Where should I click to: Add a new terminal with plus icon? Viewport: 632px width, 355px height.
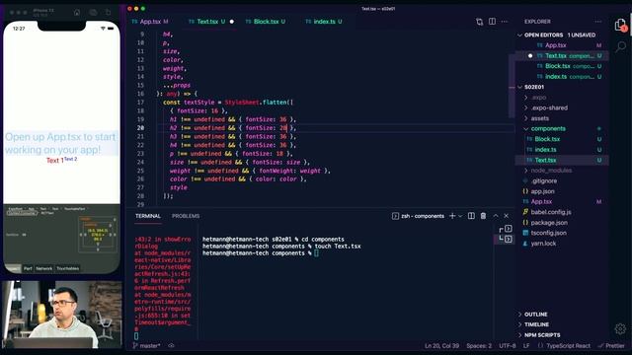click(x=452, y=216)
